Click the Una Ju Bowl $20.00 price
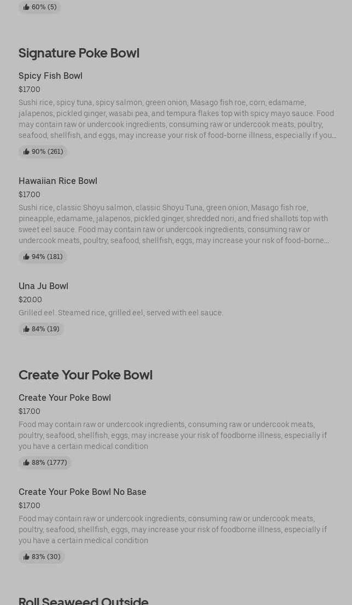This screenshot has width=352, height=605. tap(30, 299)
